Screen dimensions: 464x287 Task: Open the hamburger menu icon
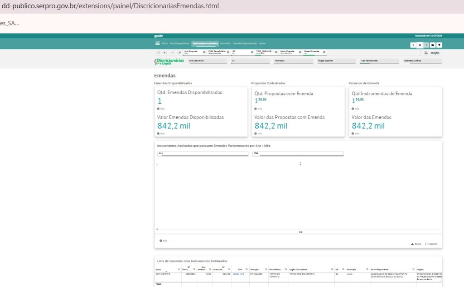pos(157,43)
